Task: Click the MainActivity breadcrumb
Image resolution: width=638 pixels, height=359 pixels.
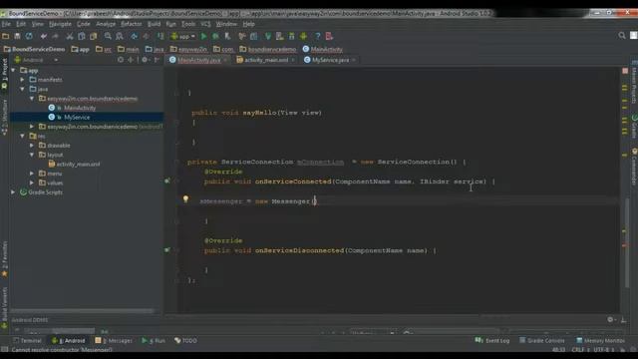Action: [x=323, y=49]
